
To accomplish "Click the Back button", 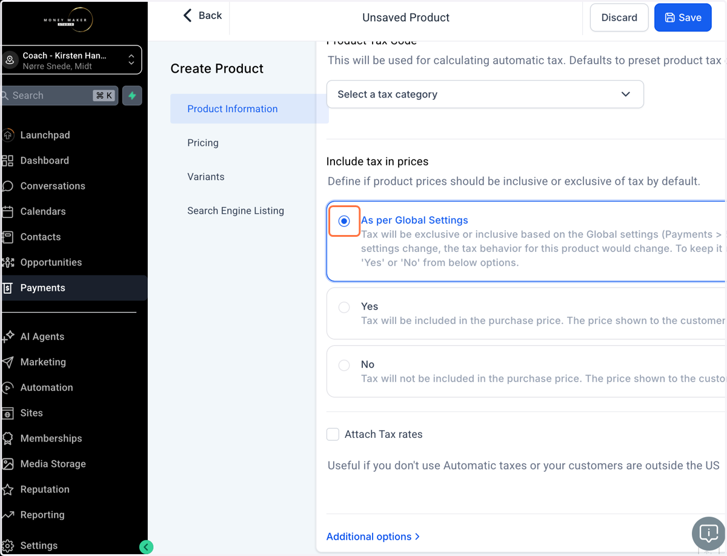I will (202, 16).
